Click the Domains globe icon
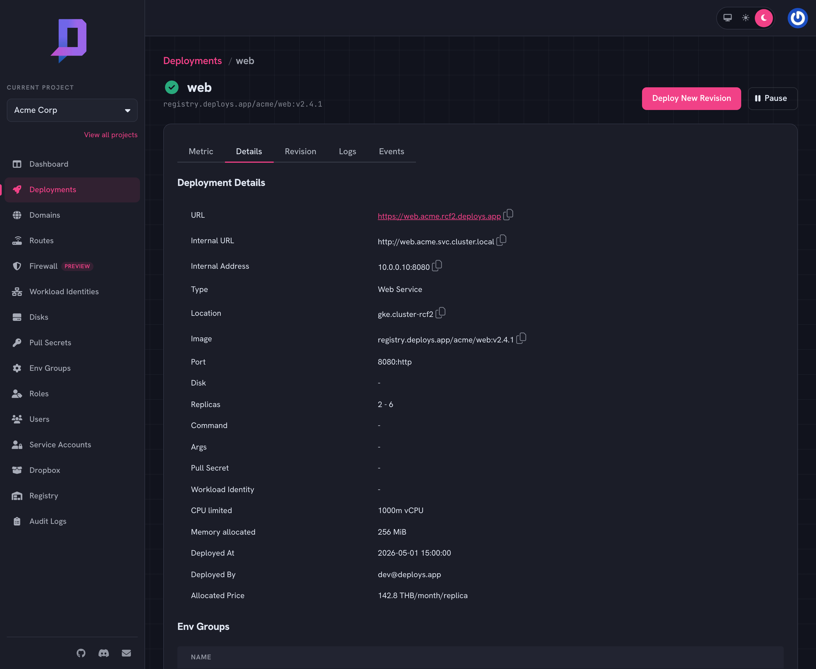Image resolution: width=816 pixels, height=669 pixels. (x=17, y=215)
